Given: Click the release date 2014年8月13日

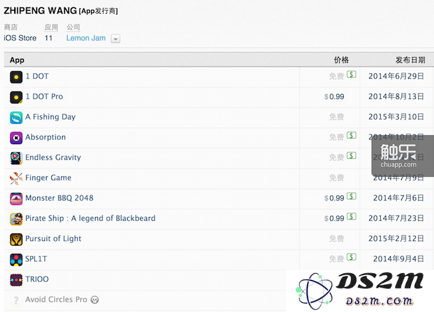Looking at the screenshot, I should tap(396, 97).
